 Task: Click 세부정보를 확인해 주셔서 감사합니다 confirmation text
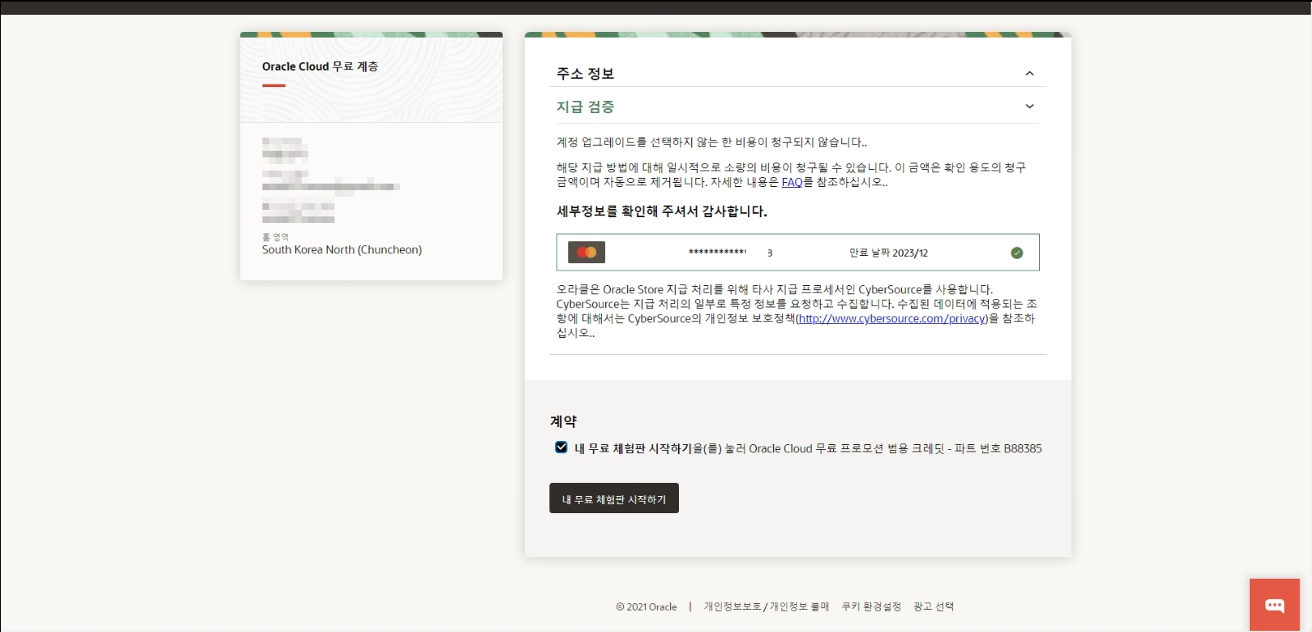tap(662, 211)
